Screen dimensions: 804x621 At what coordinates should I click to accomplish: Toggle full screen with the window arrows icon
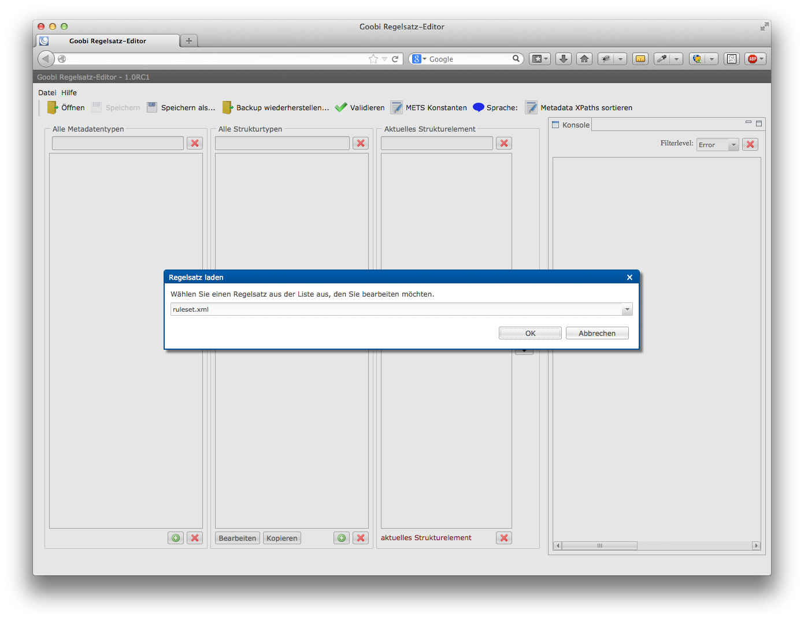tap(764, 27)
